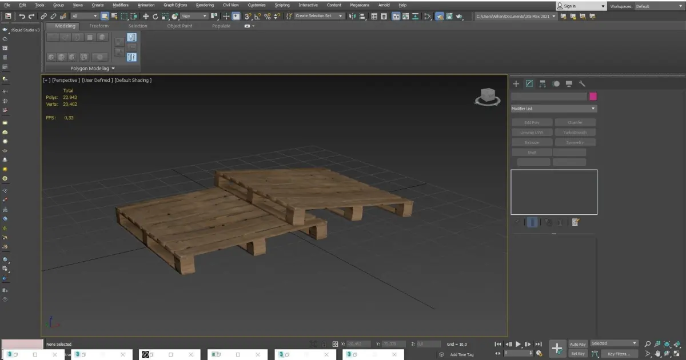
Task: Open the Modifier List dropdown
Action: tap(553, 109)
